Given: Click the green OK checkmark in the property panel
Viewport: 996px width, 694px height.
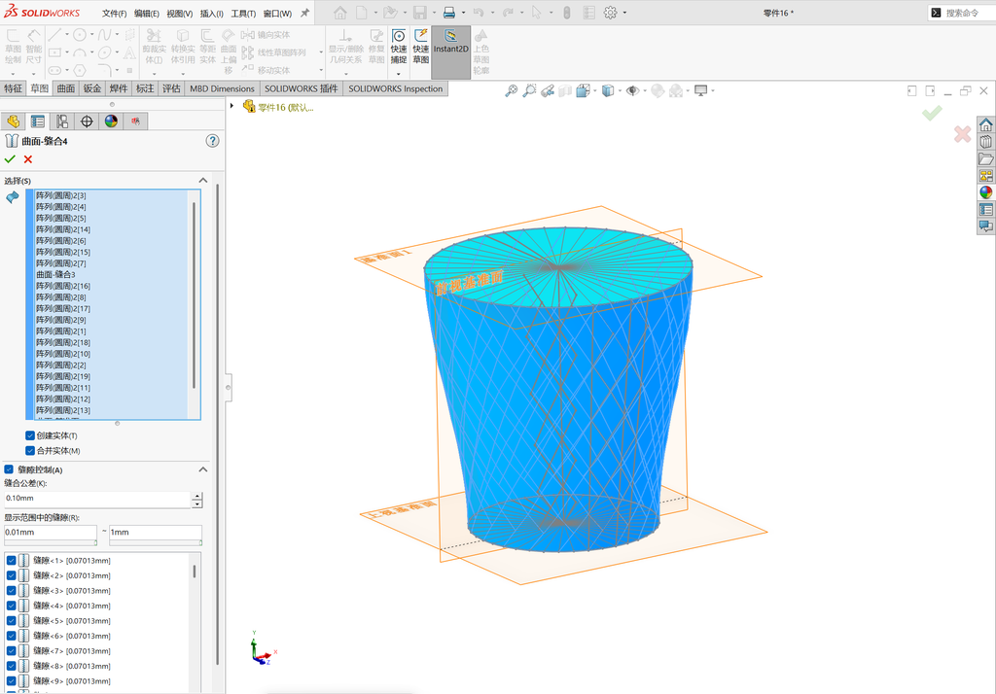Looking at the screenshot, I should (x=10, y=159).
